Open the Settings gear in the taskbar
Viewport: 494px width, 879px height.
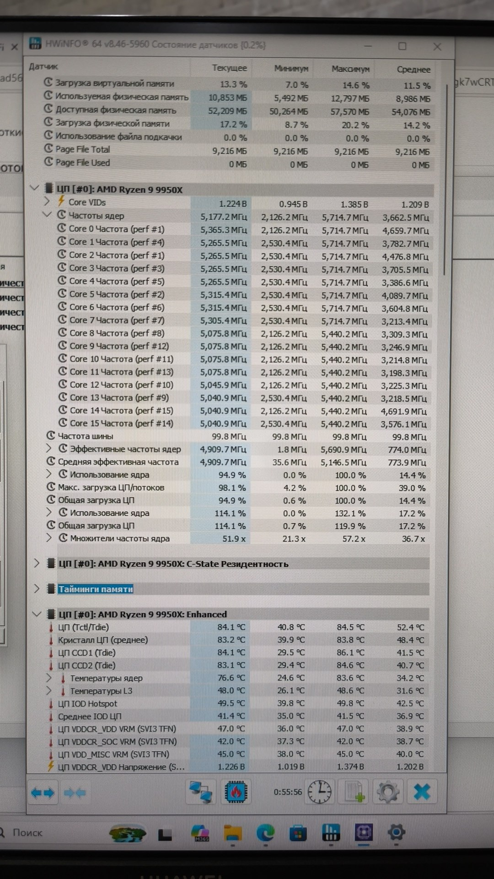pyautogui.click(x=396, y=833)
